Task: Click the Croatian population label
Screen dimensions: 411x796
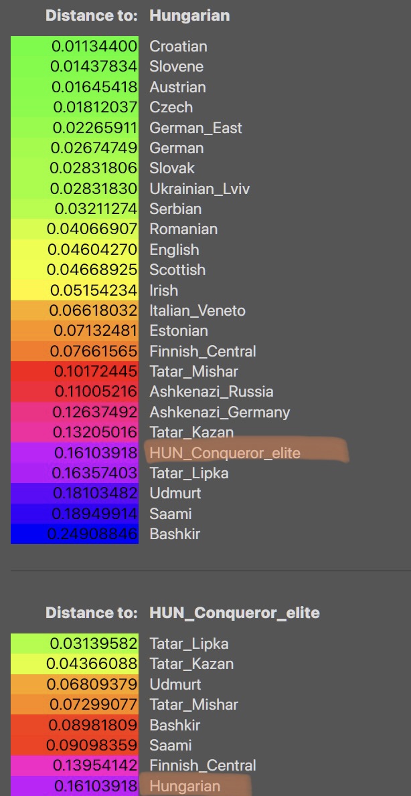Action: [x=178, y=46]
